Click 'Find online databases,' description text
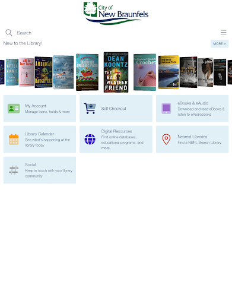 coord(119,137)
